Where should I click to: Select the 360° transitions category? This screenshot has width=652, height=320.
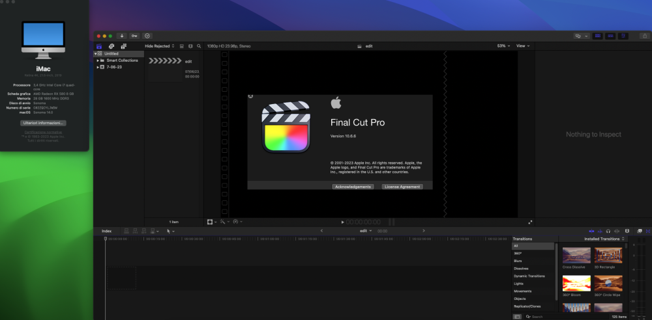tap(533, 254)
